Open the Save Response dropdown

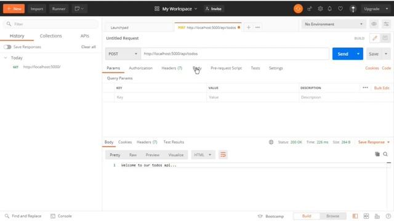pyautogui.click(x=374, y=142)
